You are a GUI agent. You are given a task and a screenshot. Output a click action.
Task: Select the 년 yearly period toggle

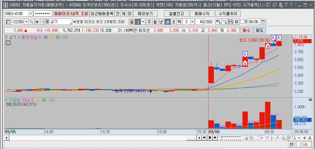(x=161, y=22)
